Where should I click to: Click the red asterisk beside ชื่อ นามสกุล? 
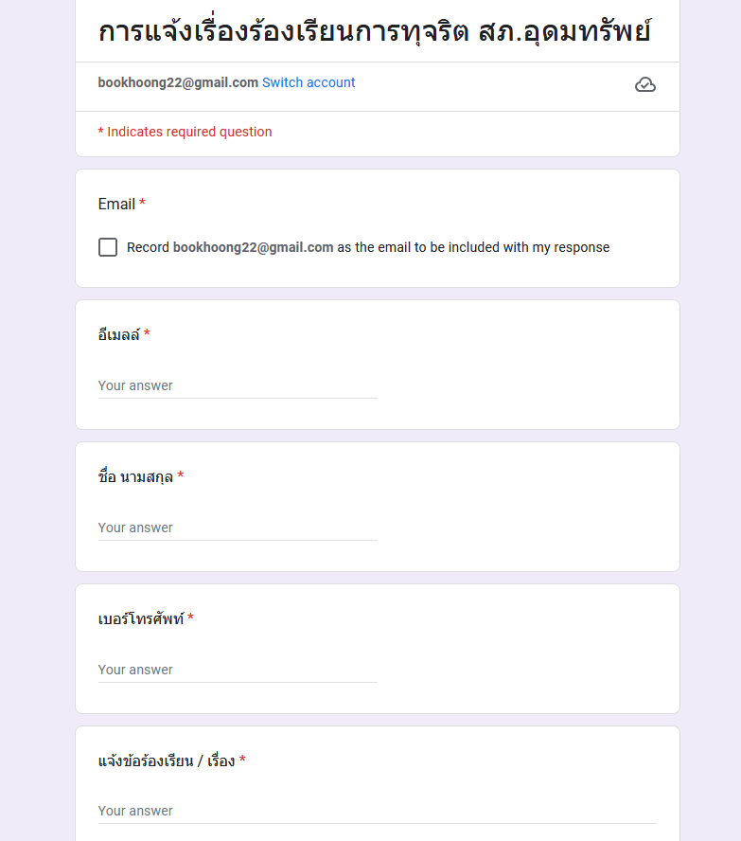[x=180, y=476]
